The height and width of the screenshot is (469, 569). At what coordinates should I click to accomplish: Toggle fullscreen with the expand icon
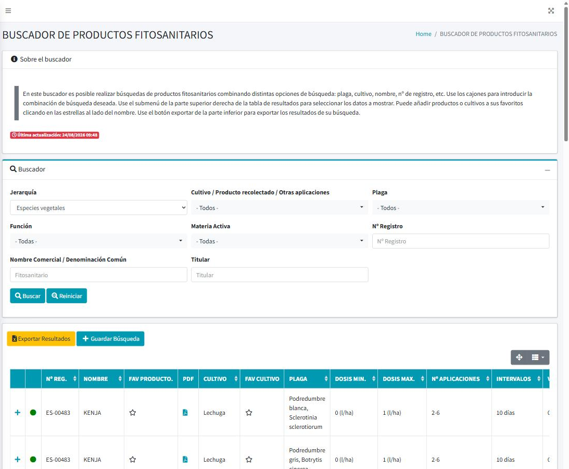point(551,11)
